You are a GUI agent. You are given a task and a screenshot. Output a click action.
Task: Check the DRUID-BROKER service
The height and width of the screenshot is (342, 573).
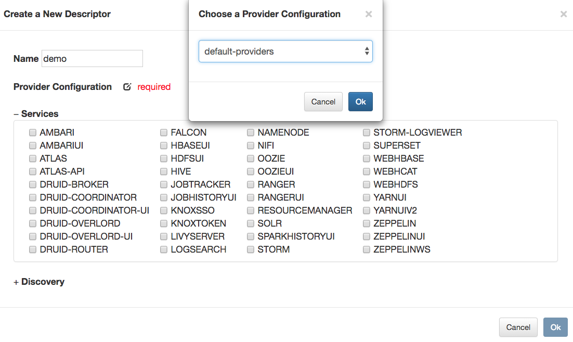pyautogui.click(x=33, y=184)
